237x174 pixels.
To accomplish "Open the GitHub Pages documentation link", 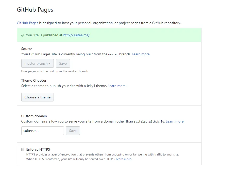I will pos(27,23).
